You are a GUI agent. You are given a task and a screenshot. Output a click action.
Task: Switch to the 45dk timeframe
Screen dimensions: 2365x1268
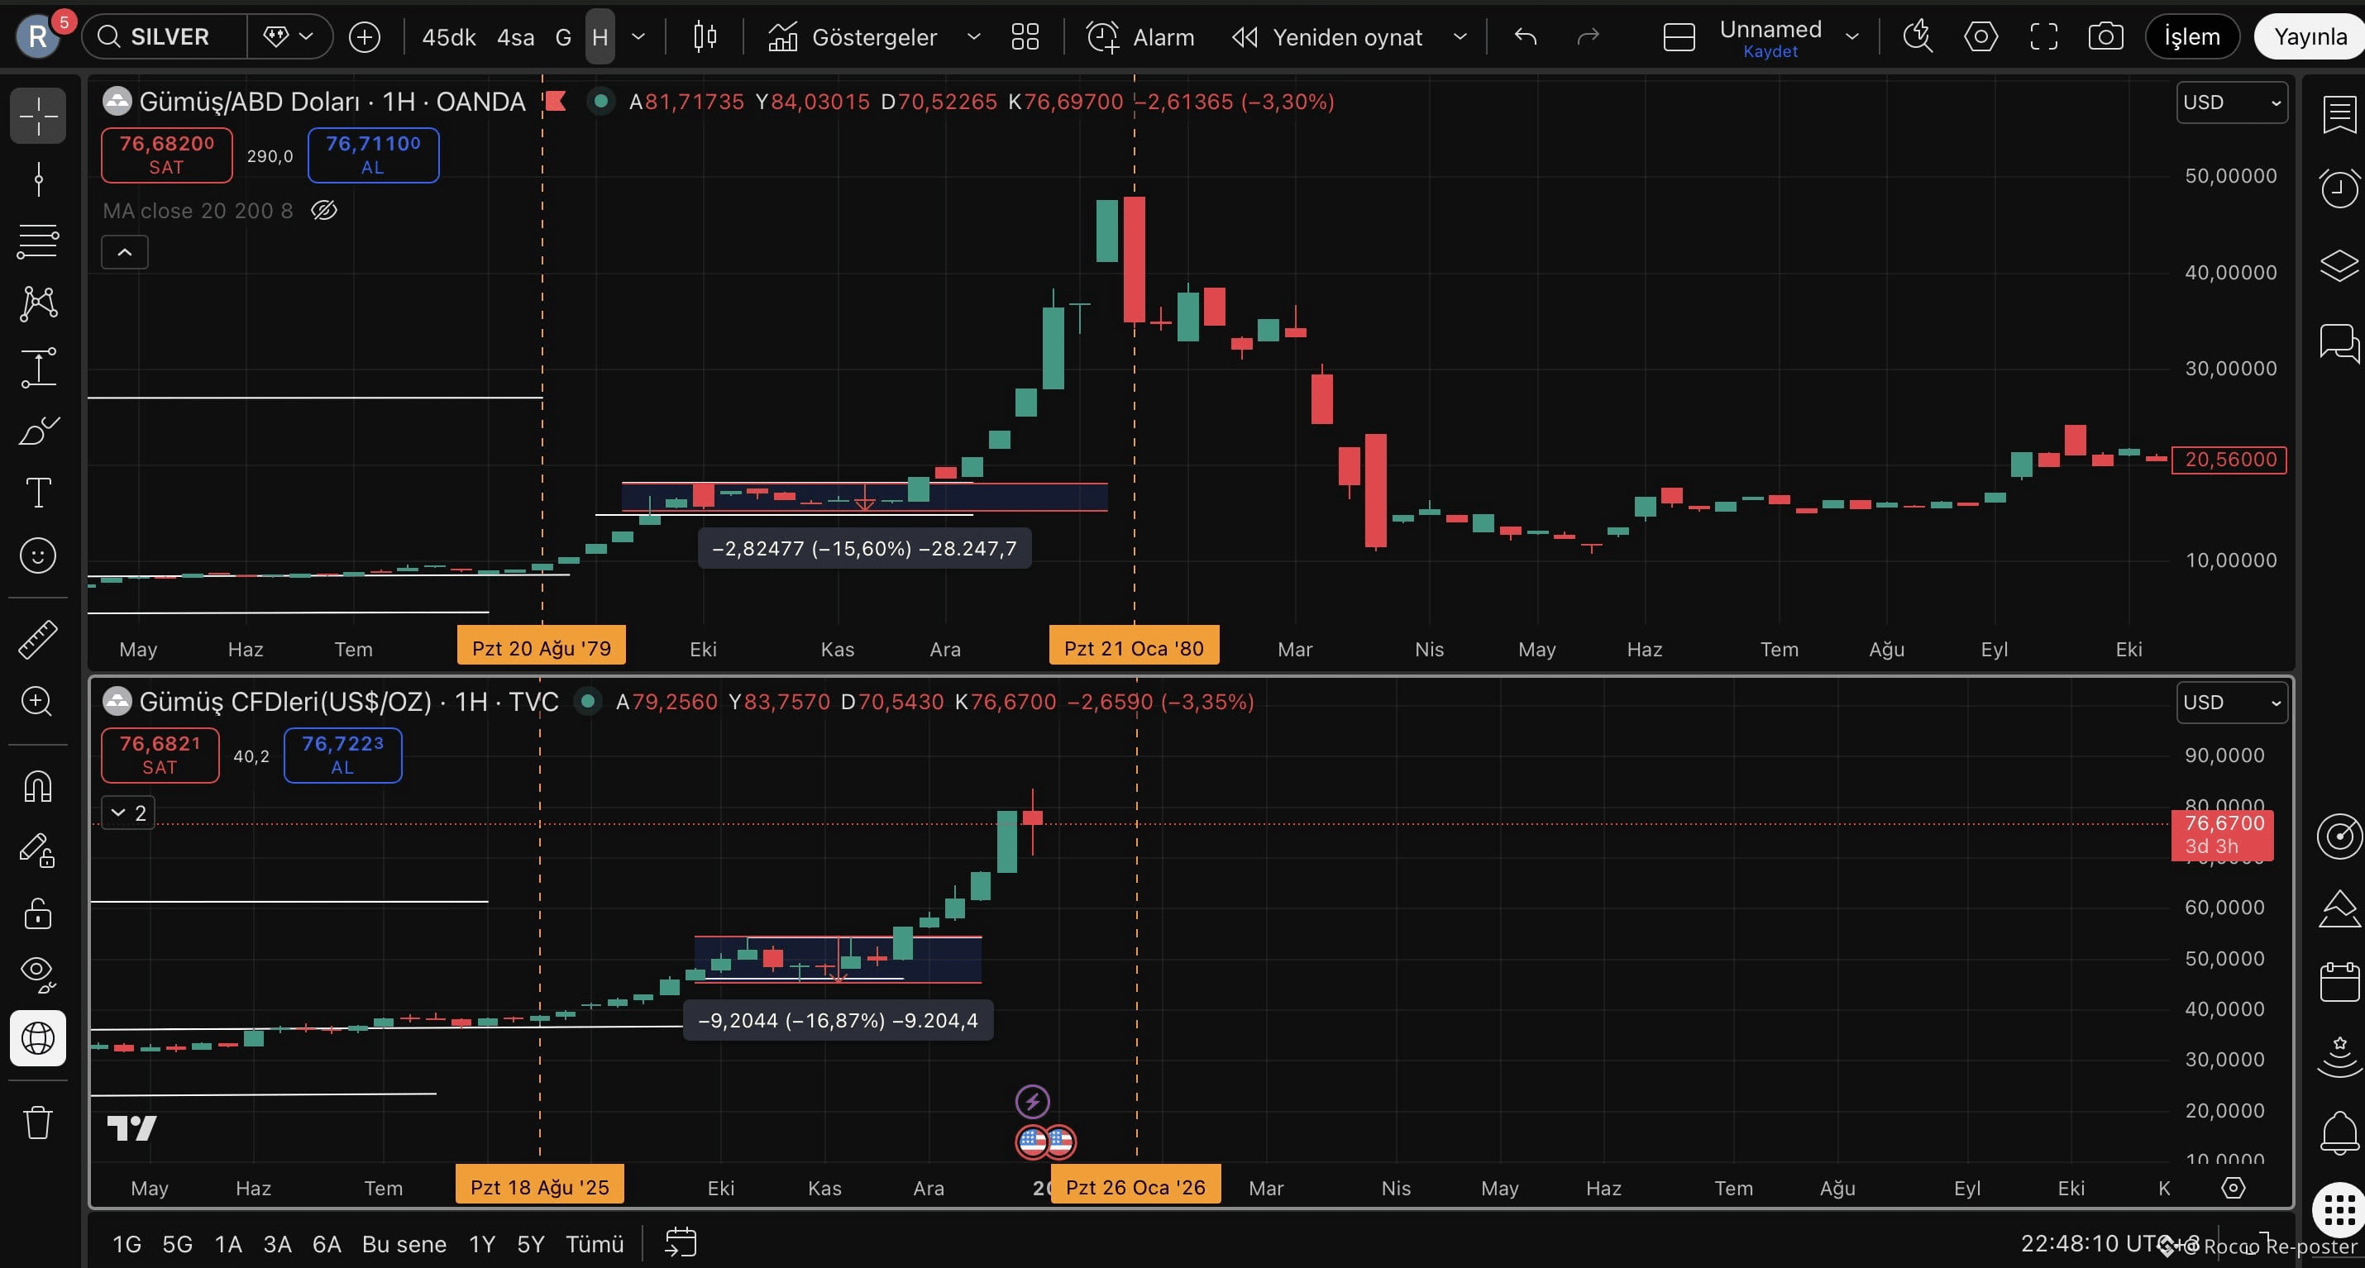[449, 36]
